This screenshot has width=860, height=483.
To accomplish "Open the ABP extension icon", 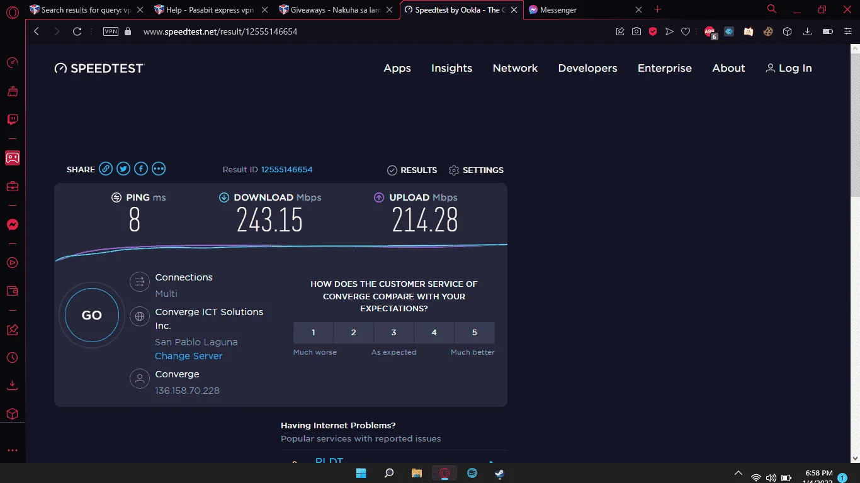I will click(710, 32).
